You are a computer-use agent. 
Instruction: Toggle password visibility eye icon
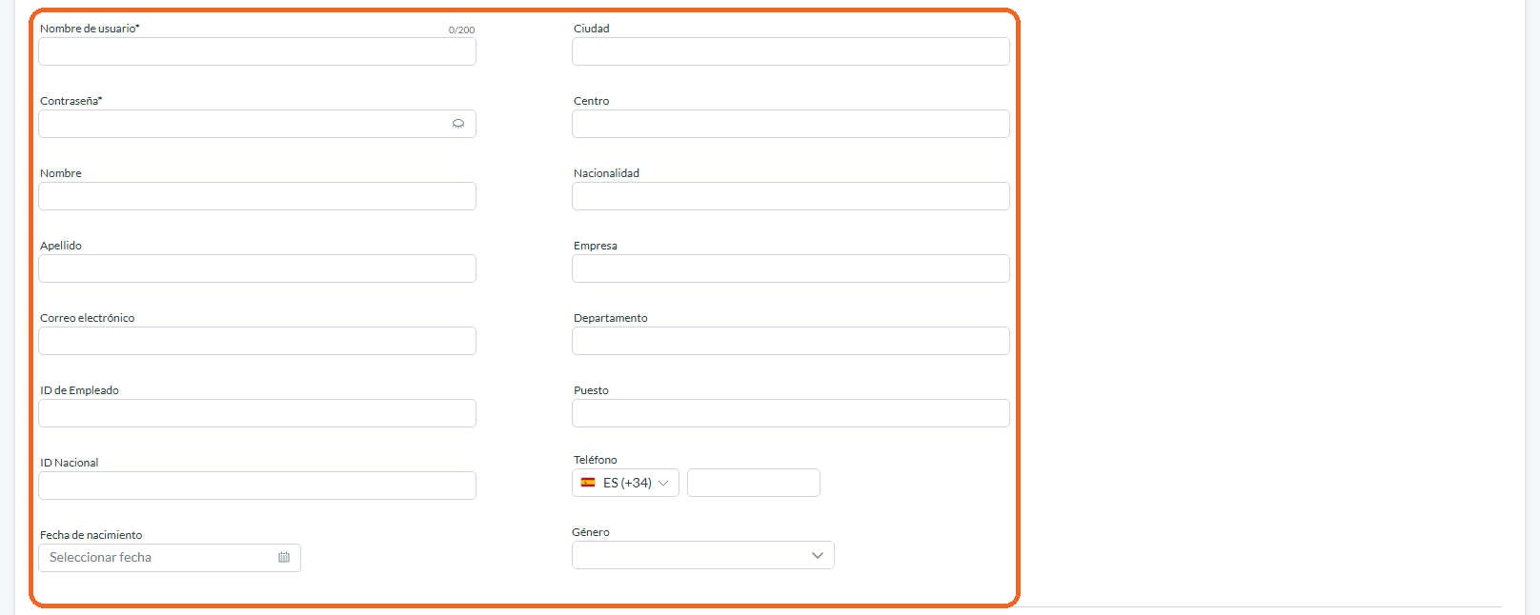coord(458,124)
